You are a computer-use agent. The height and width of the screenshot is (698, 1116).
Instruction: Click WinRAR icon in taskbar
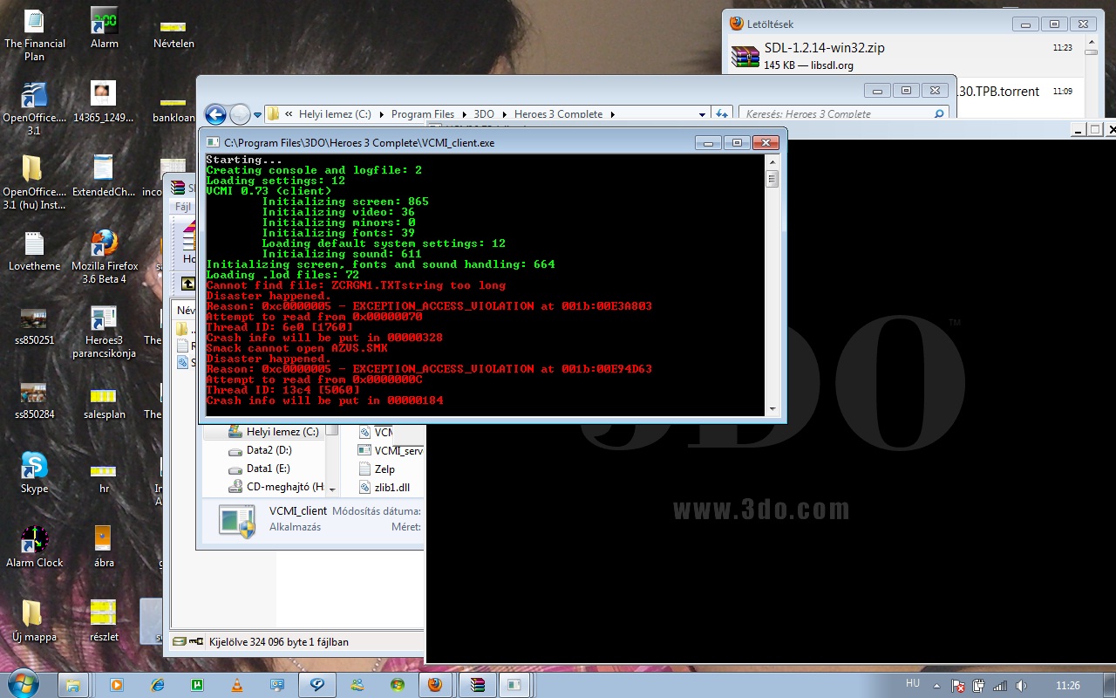[477, 685]
